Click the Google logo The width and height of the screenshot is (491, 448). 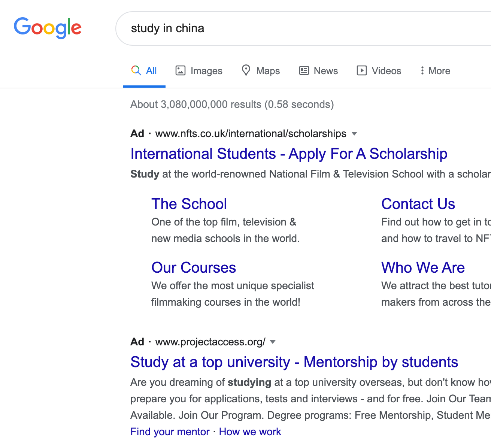pos(48,28)
